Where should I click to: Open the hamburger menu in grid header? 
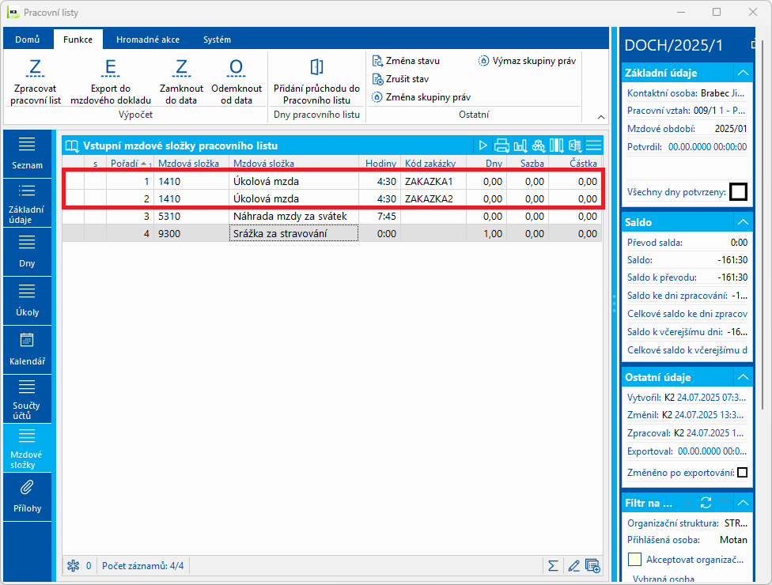pos(594,145)
